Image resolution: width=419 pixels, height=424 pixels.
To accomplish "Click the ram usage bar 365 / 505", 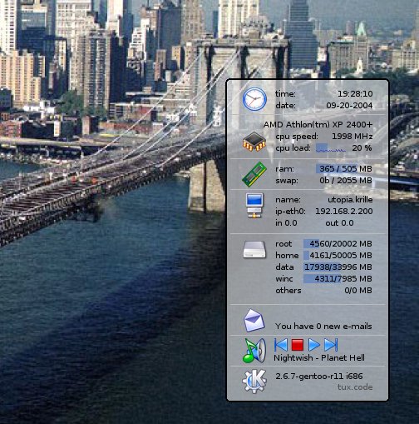I will pos(337,168).
